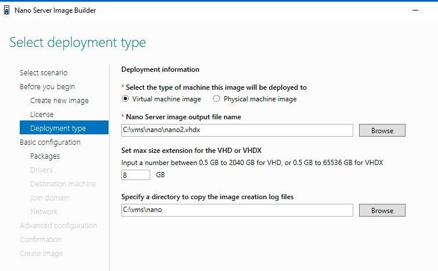Open the License step
Viewport: 438px width, 271px height.
(x=42, y=114)
